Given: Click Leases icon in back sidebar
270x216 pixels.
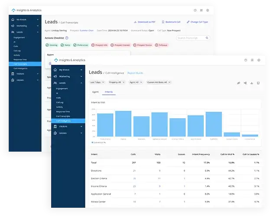Looking at the screenshot, I should 13,80.
